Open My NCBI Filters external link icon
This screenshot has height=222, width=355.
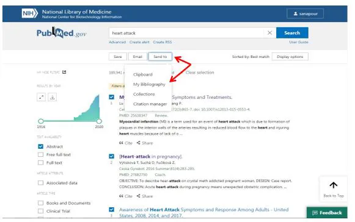pyautogui.click(x=64, y=72)
